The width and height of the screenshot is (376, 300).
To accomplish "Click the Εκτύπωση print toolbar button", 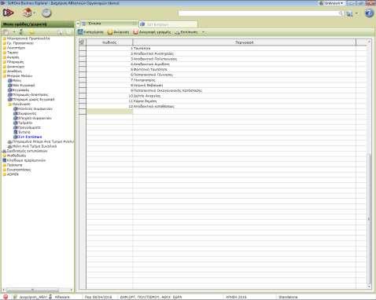I will (186, 32).
